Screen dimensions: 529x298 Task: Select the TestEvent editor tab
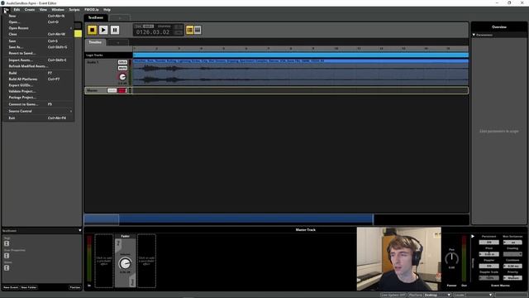(x=96, y=17)
